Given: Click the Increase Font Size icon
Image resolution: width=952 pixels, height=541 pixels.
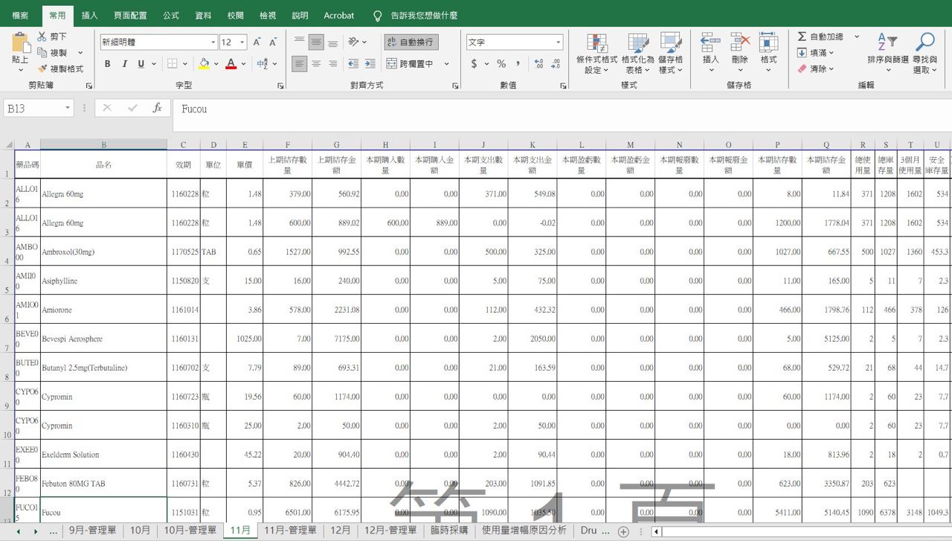Looking at the screenshot, I should pyautogui.click(x=257, y=42).
